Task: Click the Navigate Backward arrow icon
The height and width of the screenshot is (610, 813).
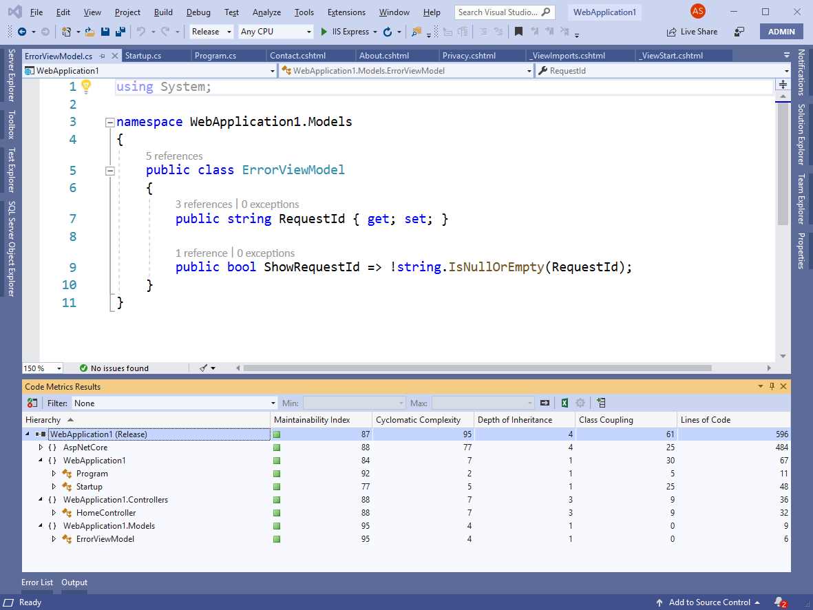Action: pyautogui.click(x=23, y=32)
